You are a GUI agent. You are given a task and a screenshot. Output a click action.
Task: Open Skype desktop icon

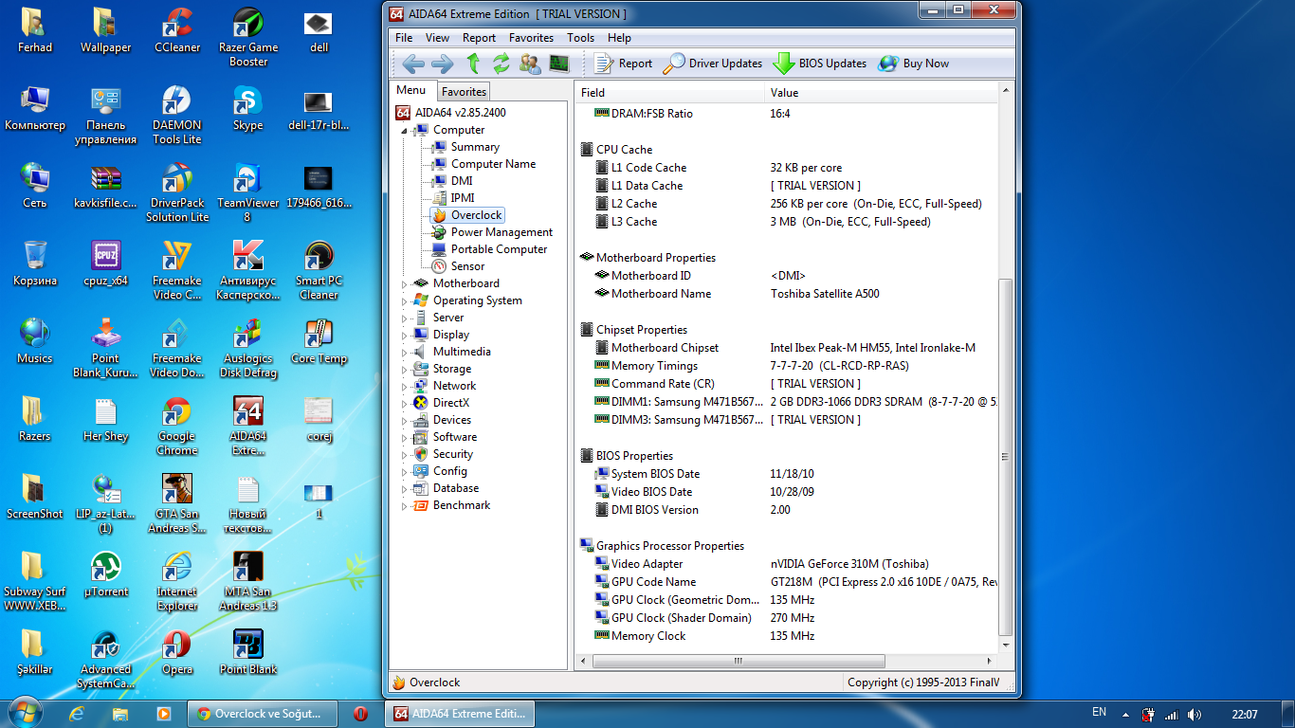click(248, 109)
